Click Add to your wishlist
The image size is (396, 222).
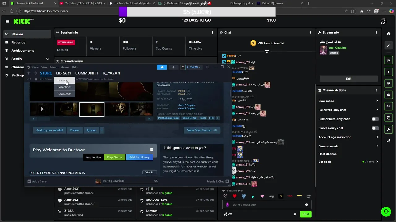[49, 130]
